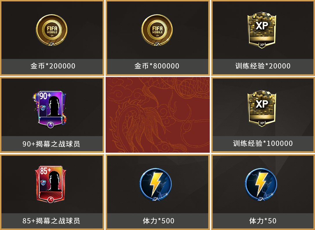Select the 训练经验*20000 label

[263, 66]
